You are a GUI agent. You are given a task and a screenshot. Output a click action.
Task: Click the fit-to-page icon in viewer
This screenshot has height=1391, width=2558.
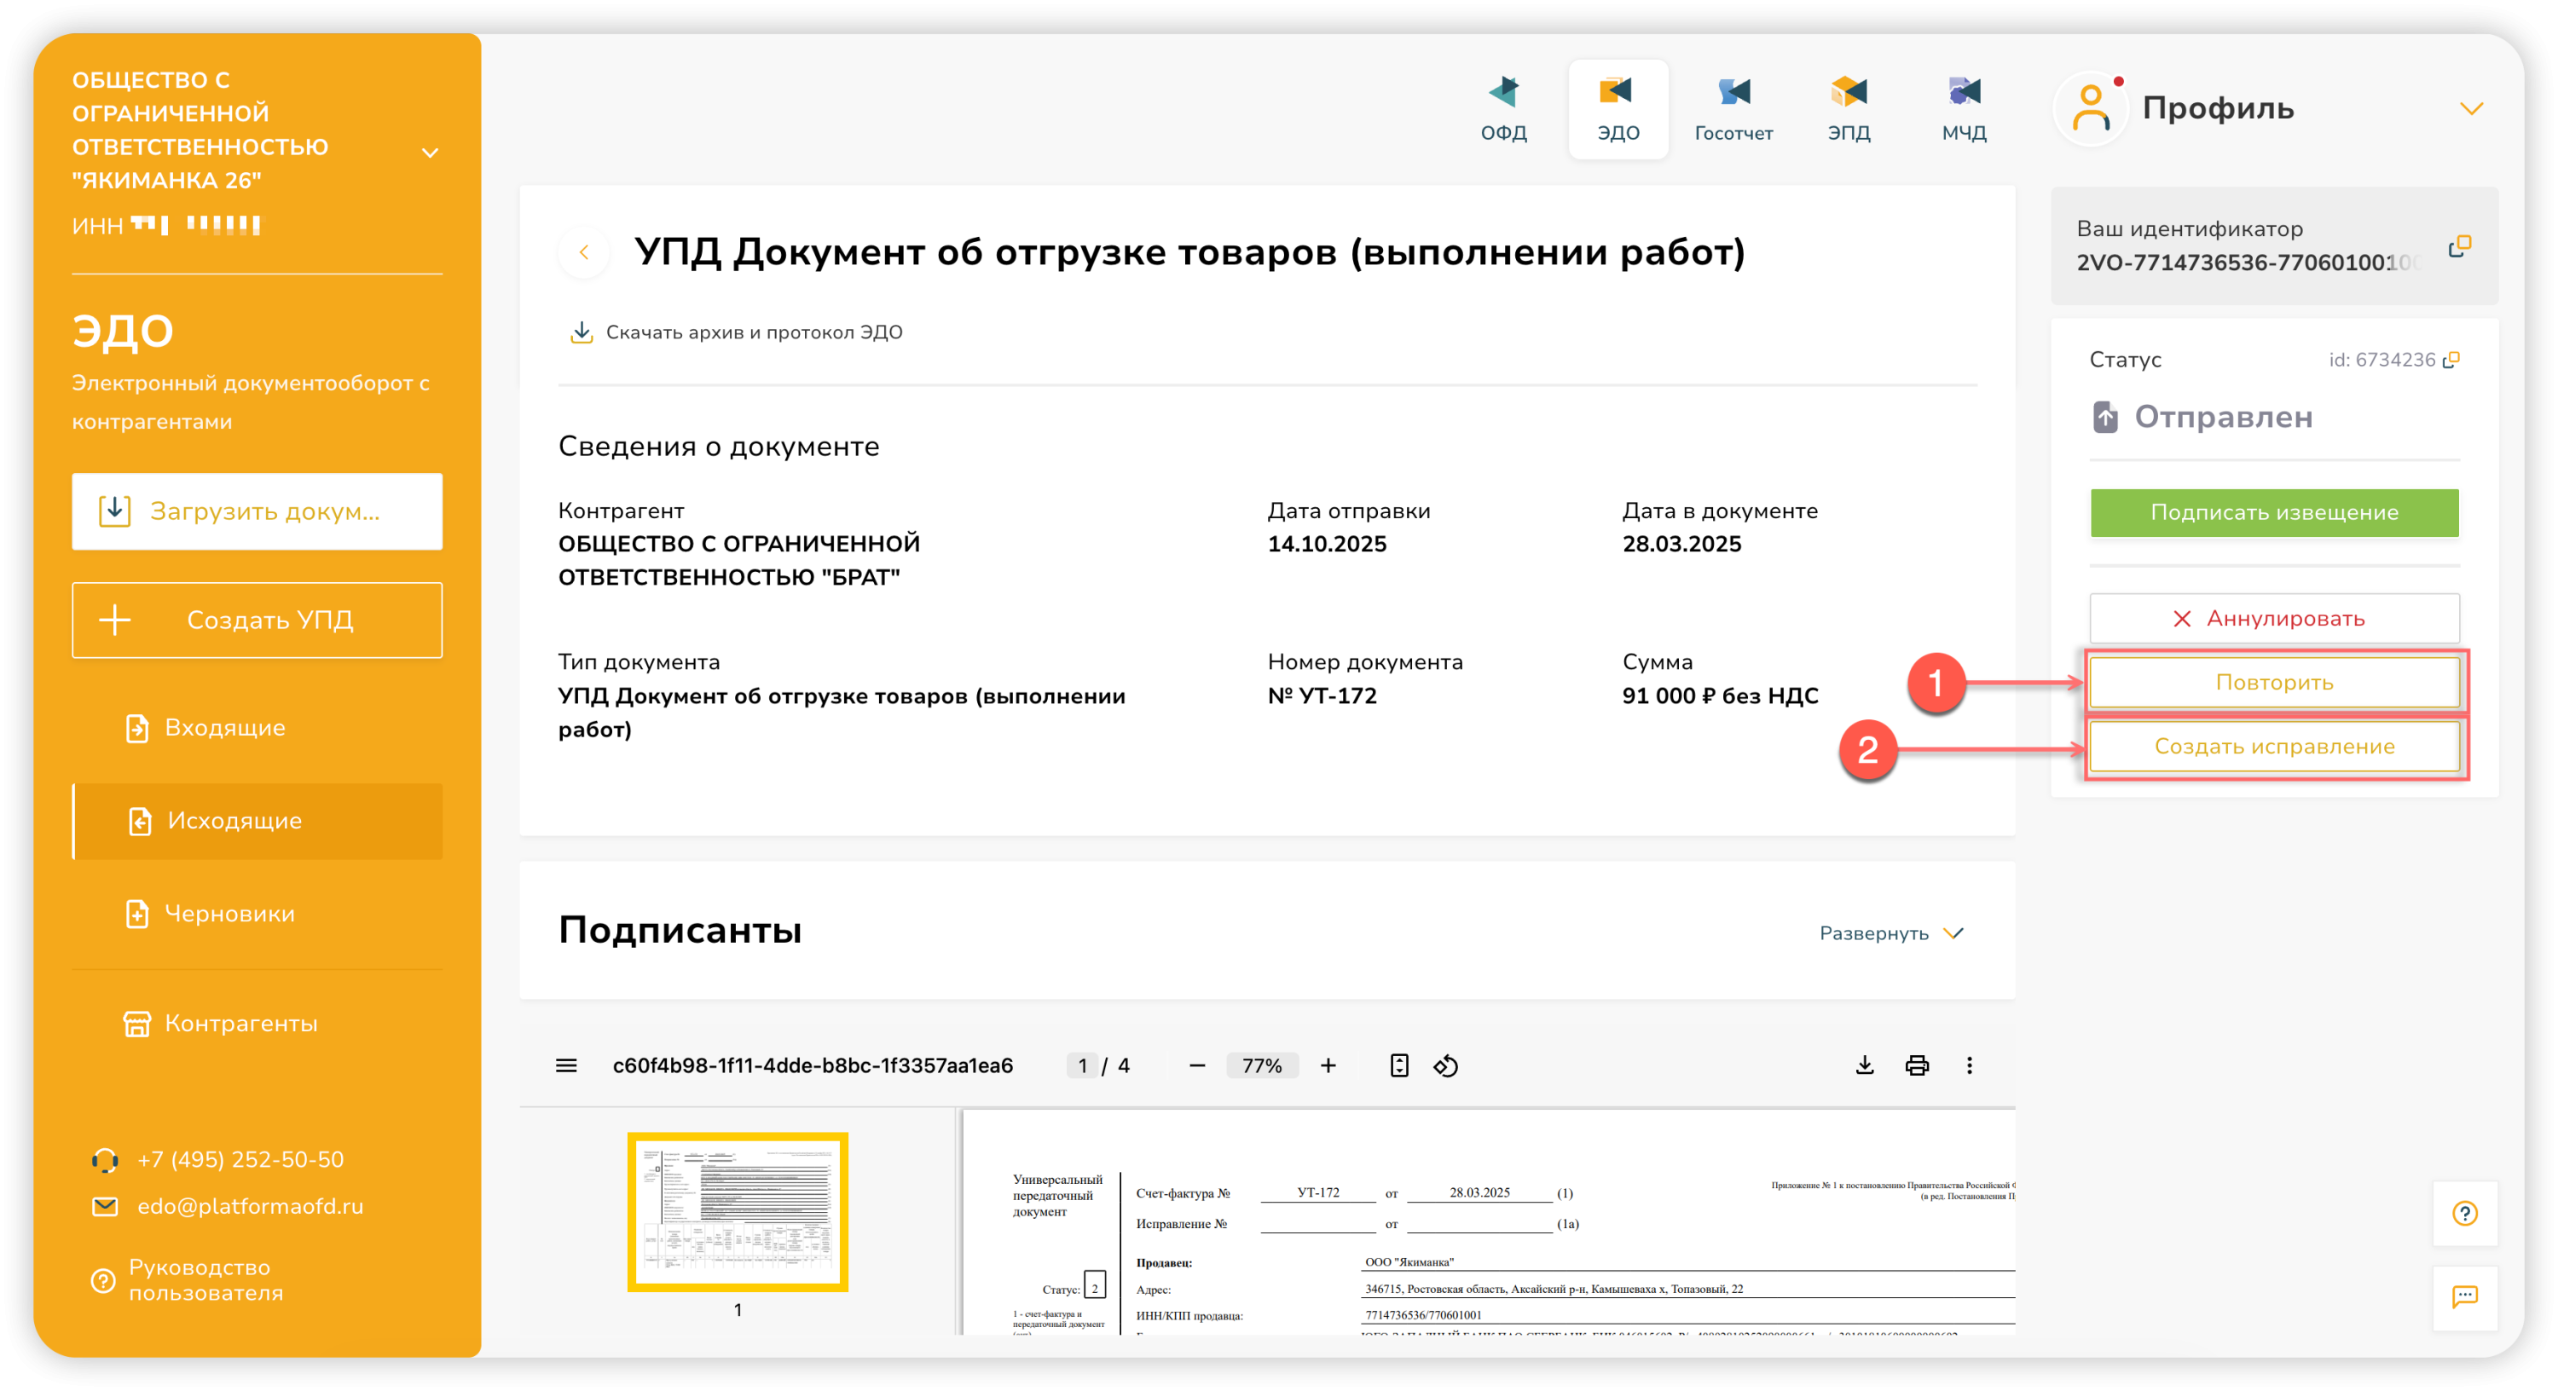[x=1398, y=1065]
